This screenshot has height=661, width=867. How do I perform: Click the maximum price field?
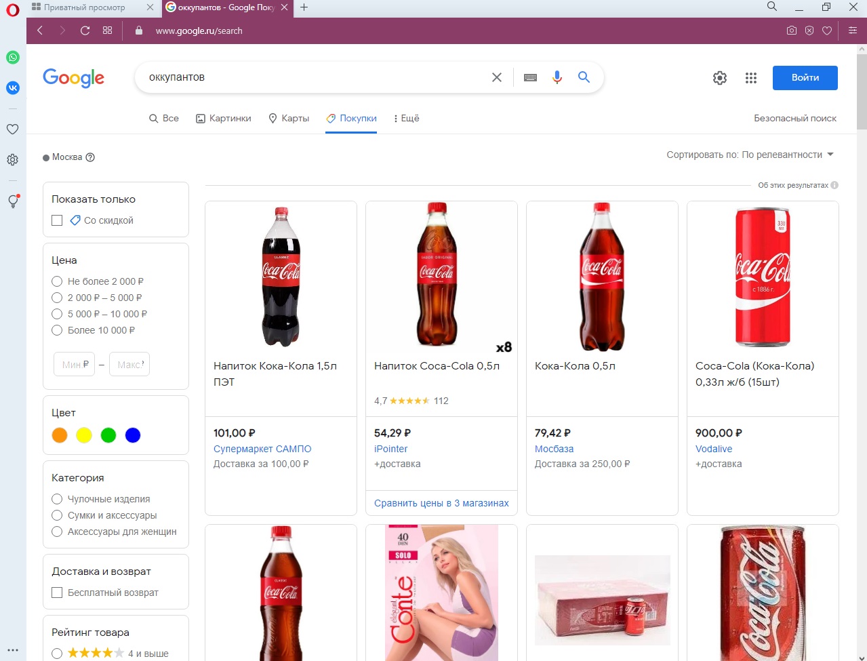[129, 364]
